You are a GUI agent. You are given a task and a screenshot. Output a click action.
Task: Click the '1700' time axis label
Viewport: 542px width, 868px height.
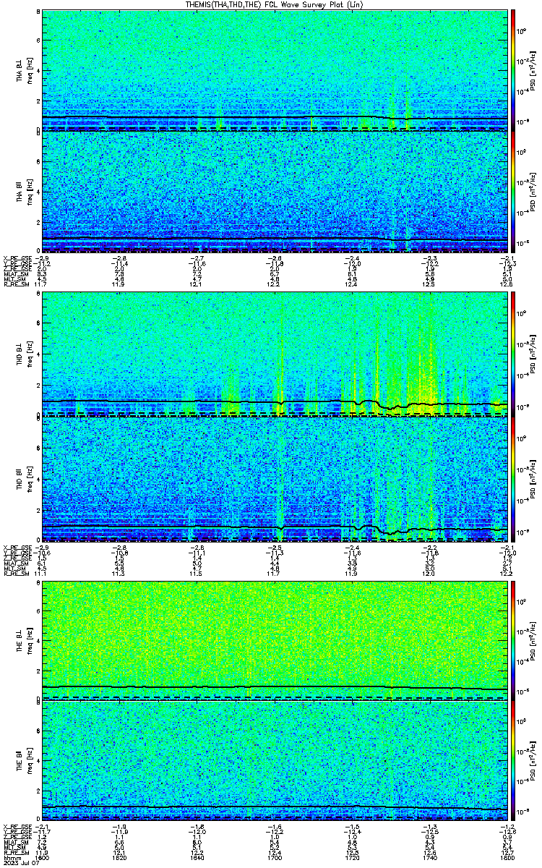click(275, 856)
